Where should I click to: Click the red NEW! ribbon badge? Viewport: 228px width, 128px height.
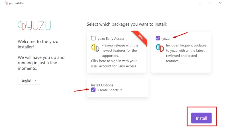click(140, 38)
